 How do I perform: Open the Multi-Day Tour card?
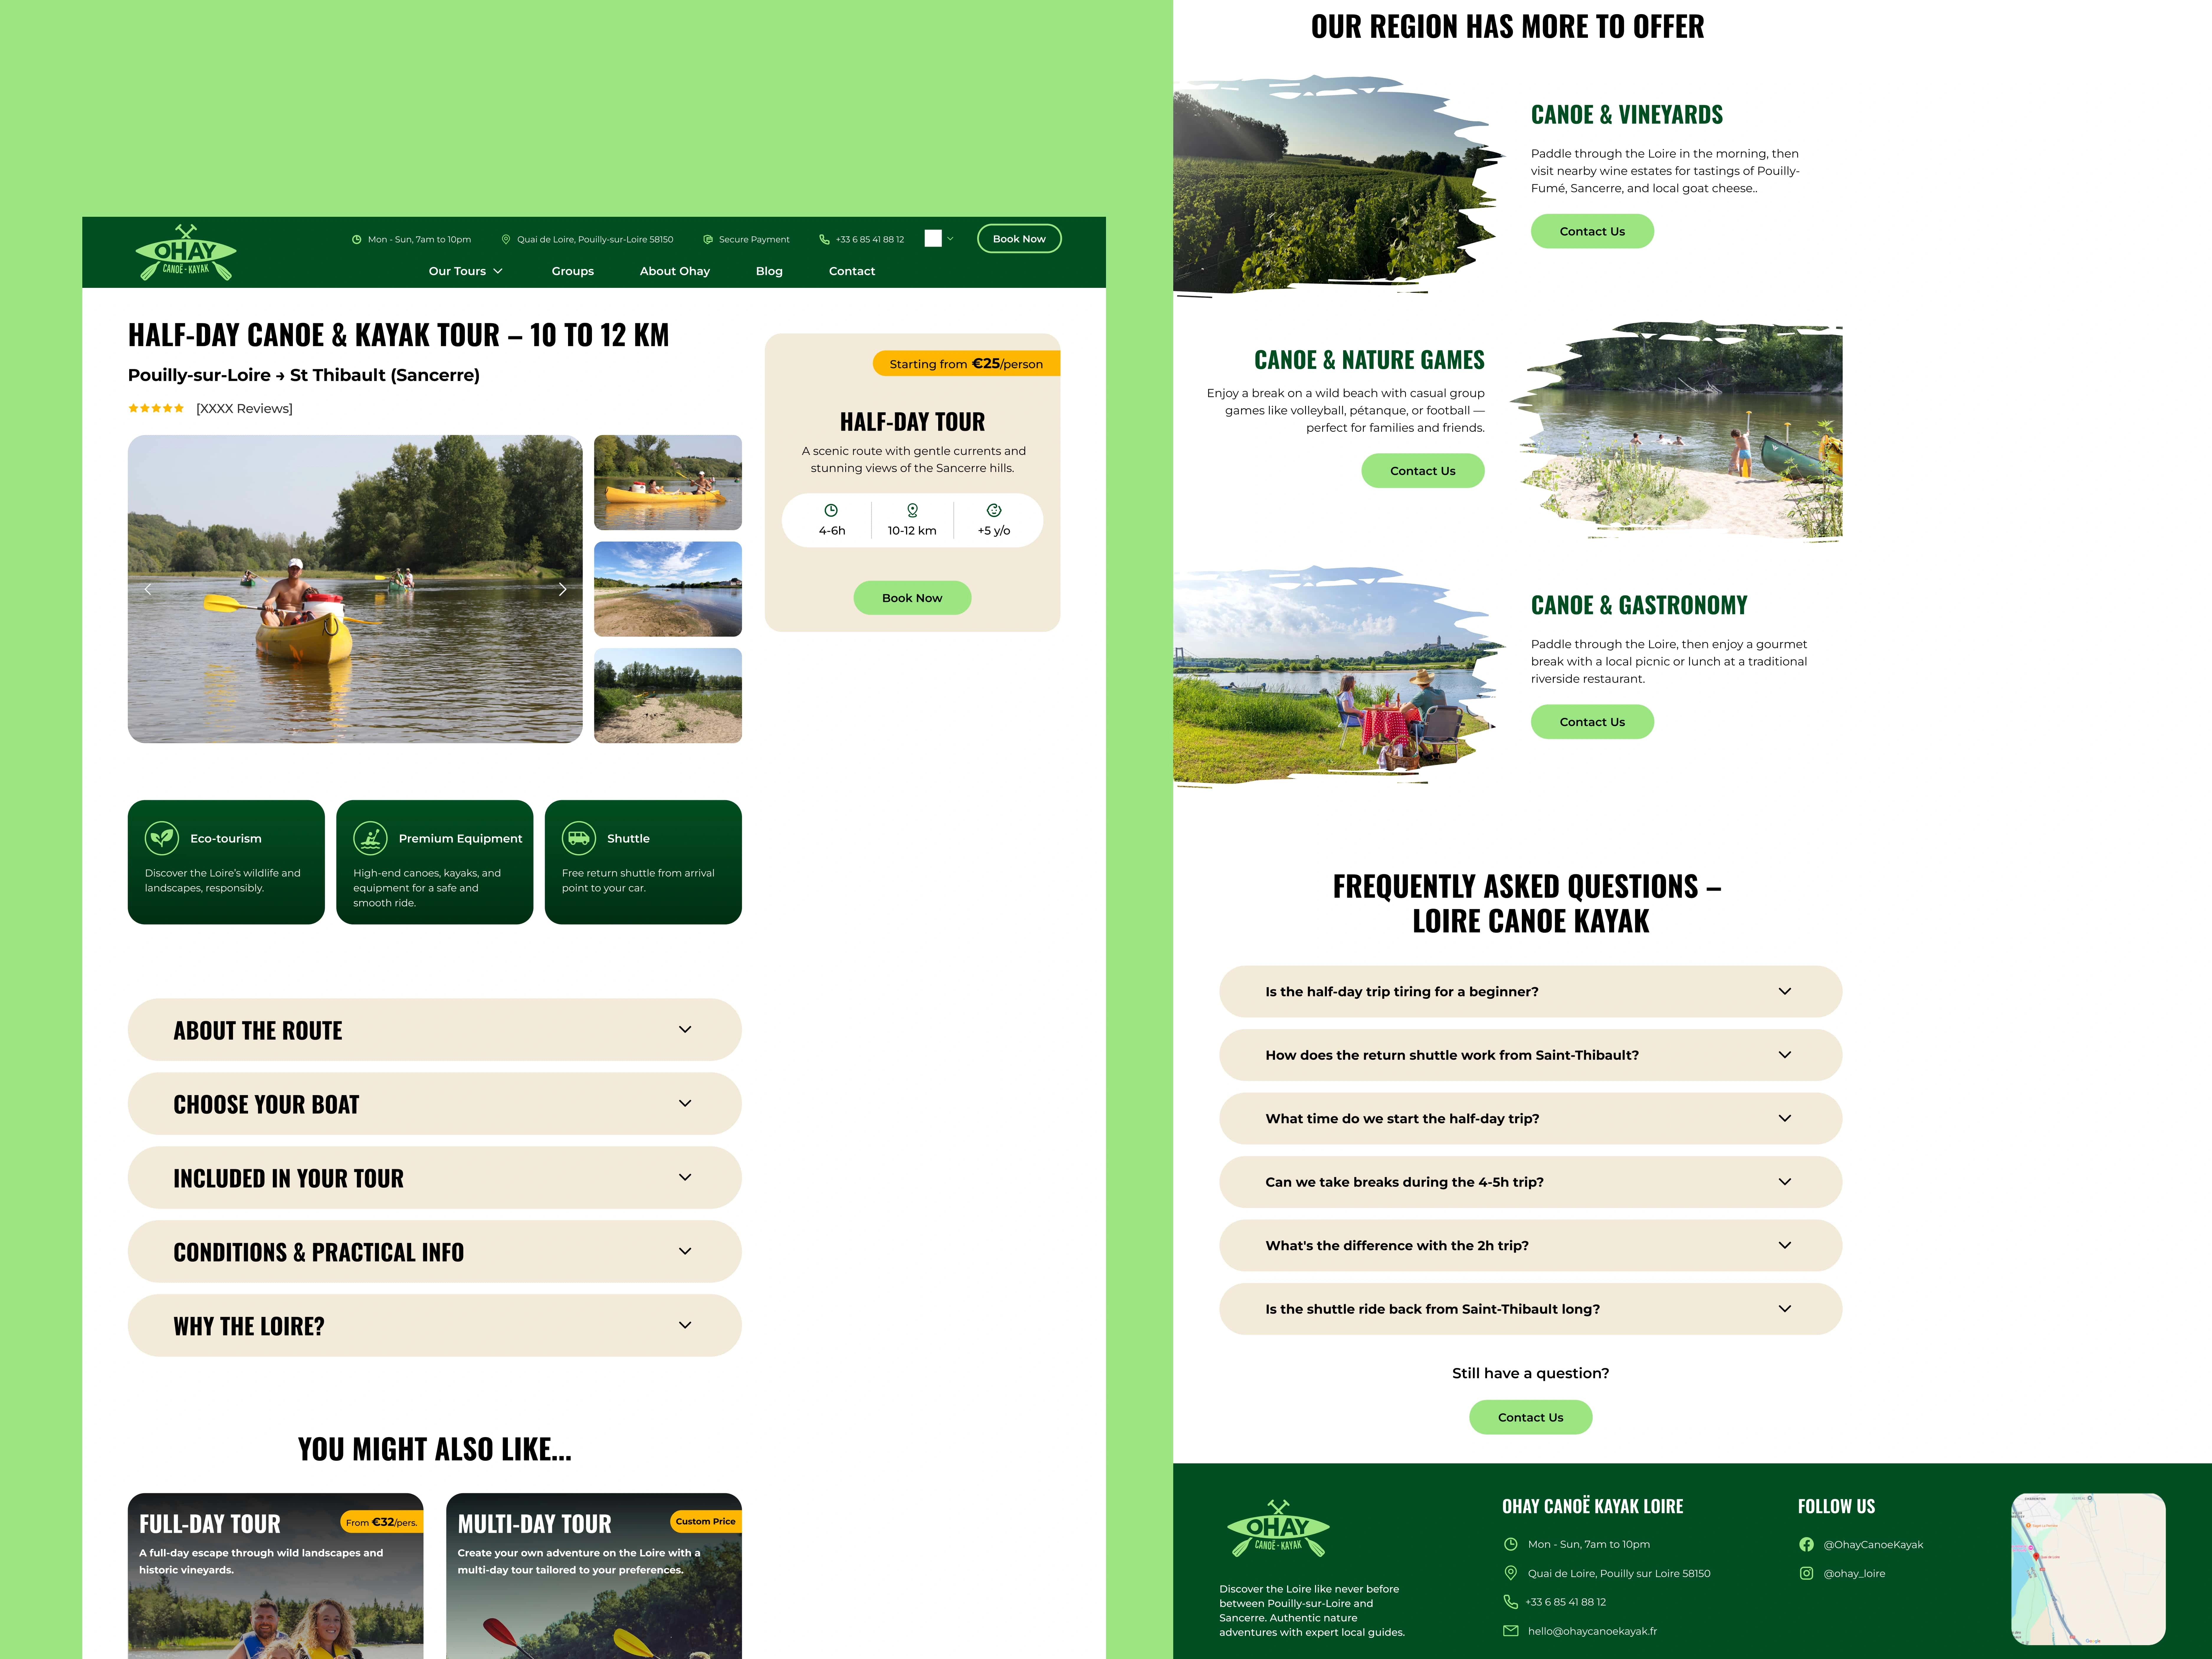pos(594,1576)
